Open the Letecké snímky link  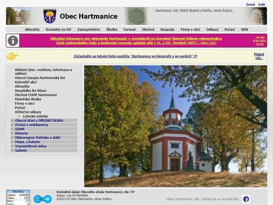35,116
